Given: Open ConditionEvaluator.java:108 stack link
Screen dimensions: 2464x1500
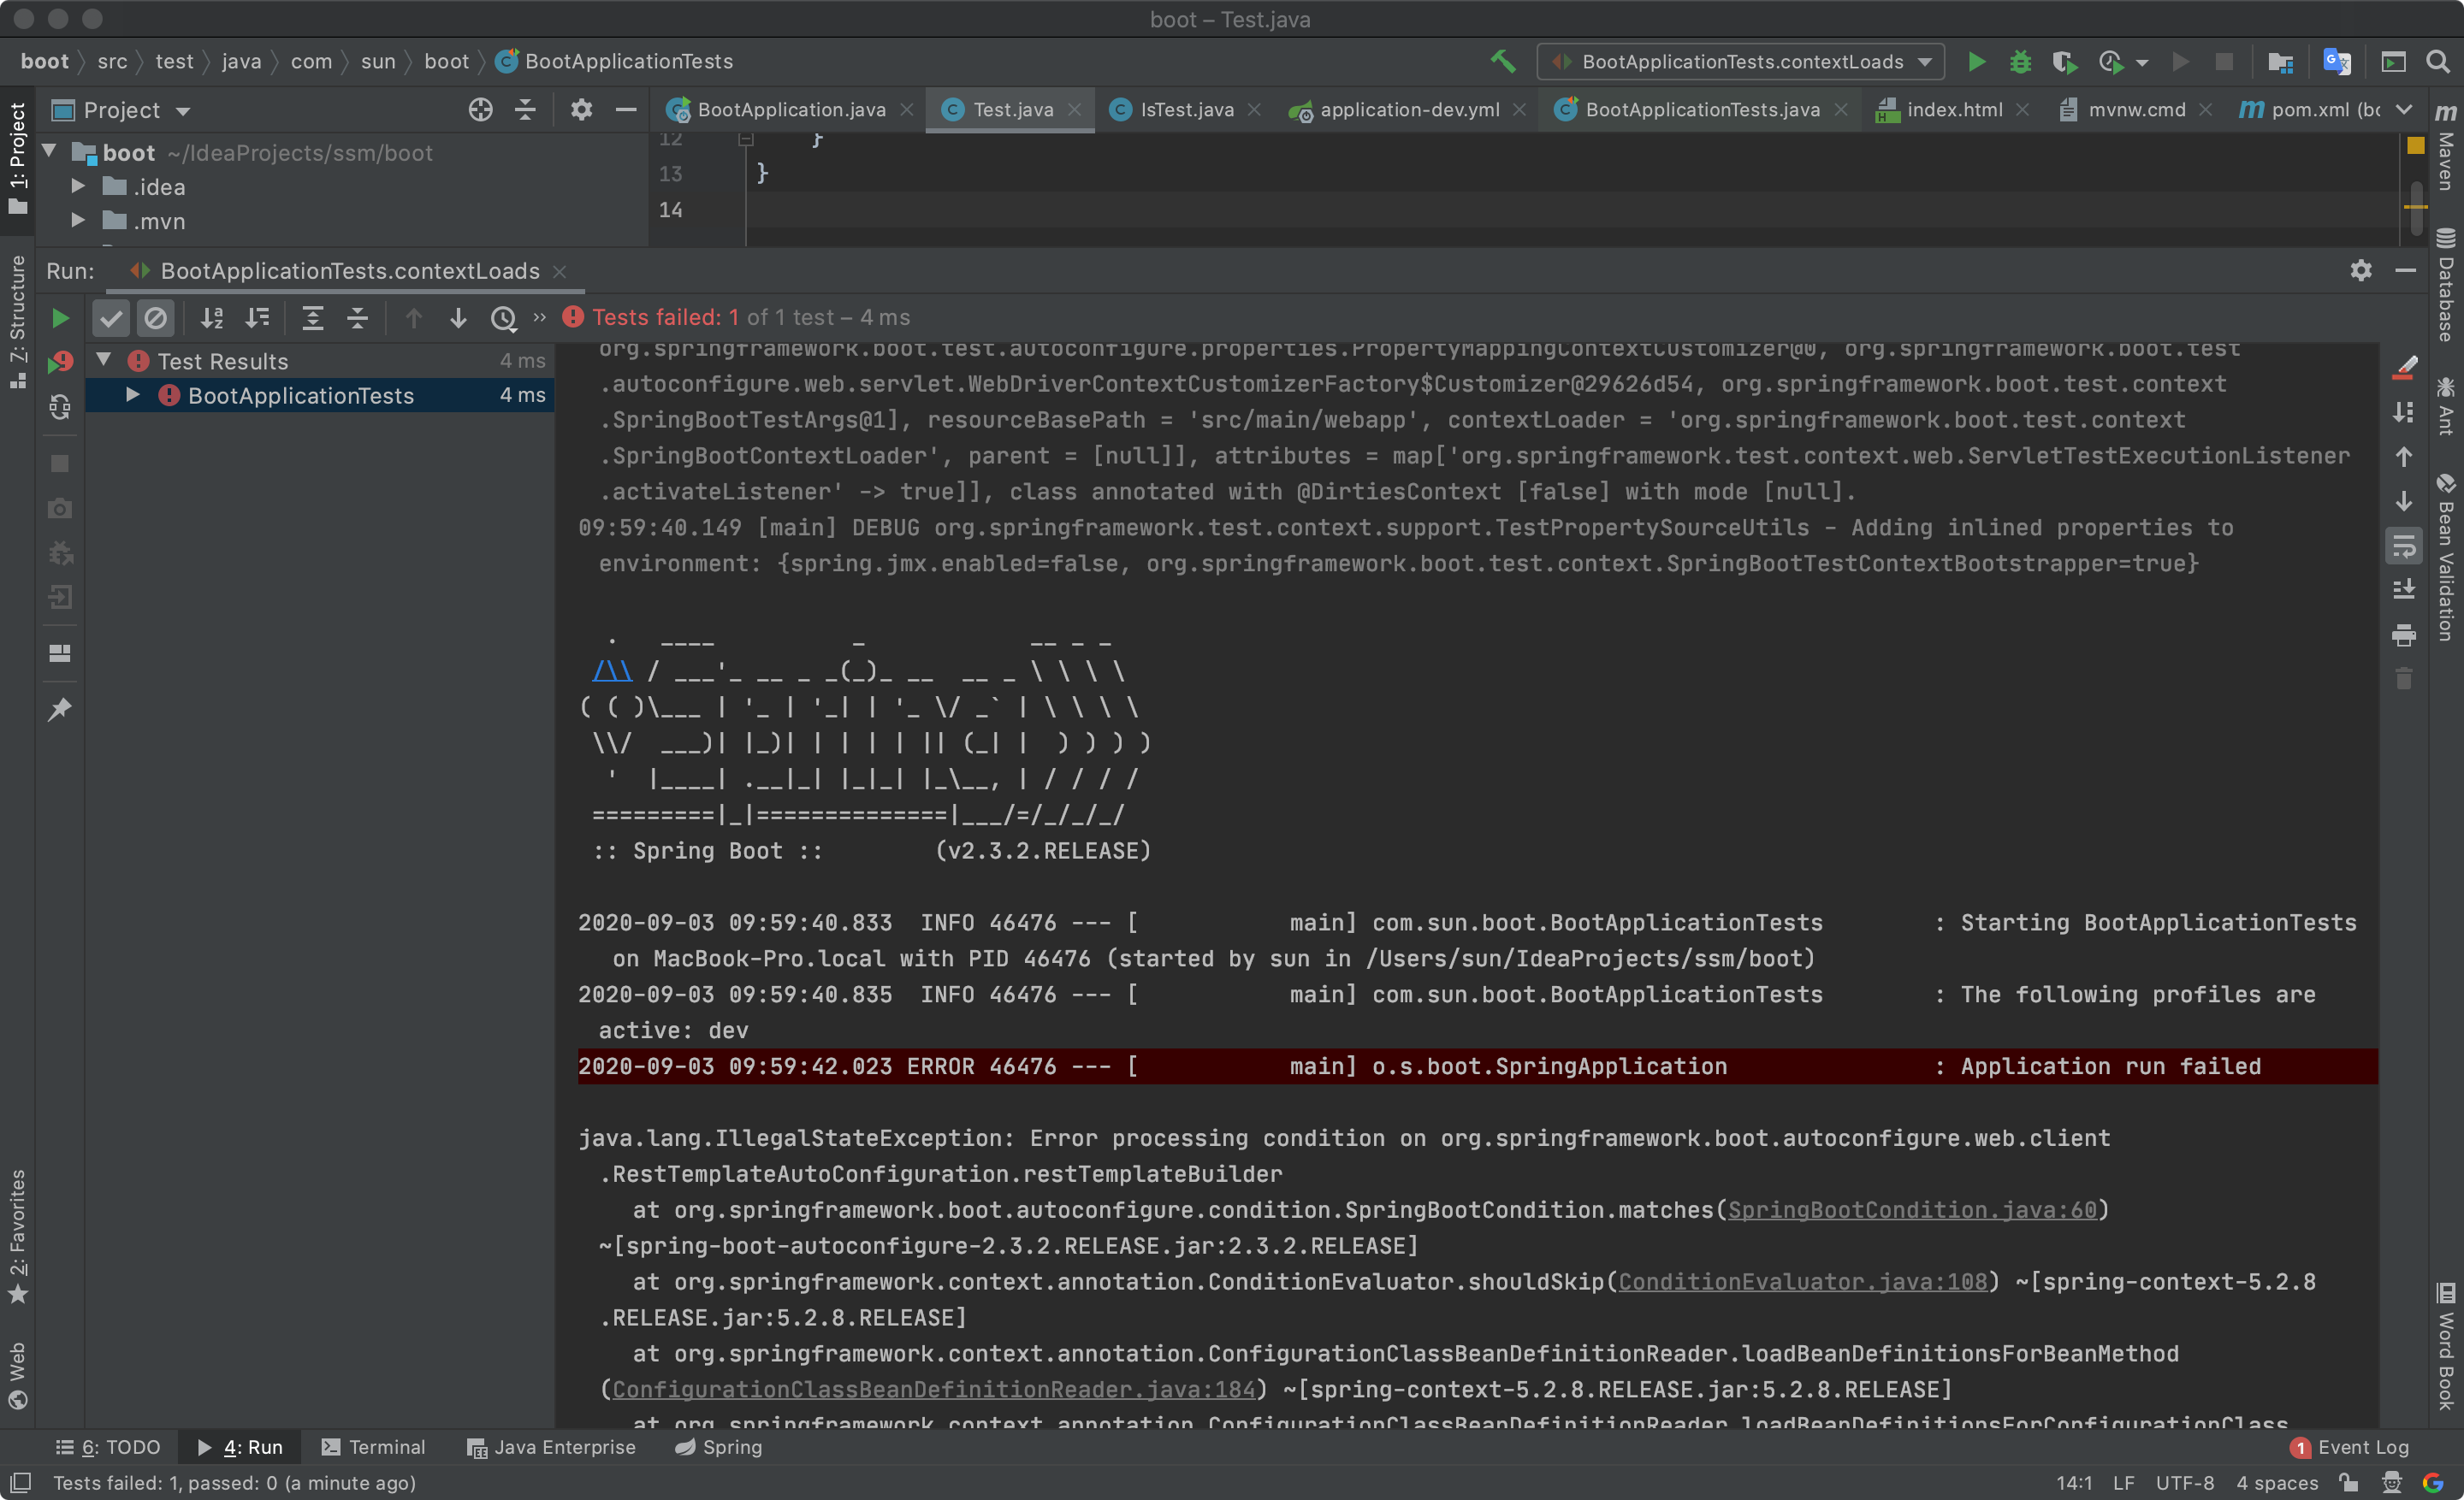Looking at the screenshot, I should [x=1803, y=1282].
